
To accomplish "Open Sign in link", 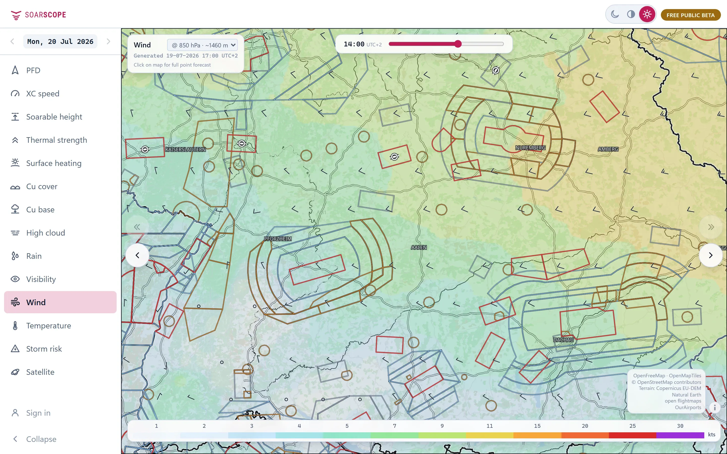I will 60,413.
